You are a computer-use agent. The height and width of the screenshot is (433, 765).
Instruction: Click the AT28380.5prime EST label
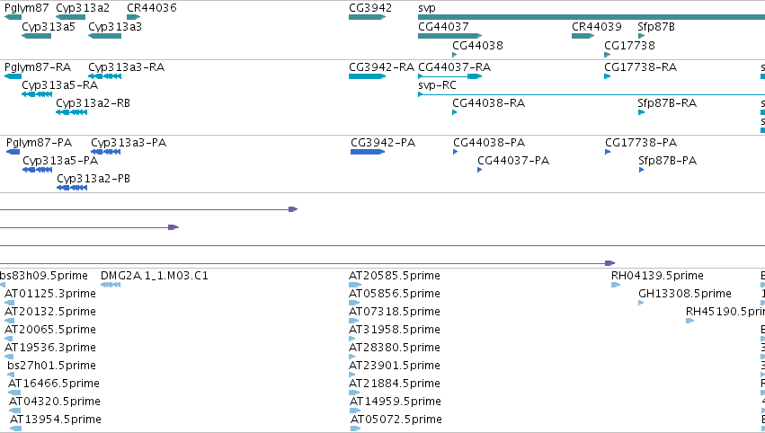[395, 348]
